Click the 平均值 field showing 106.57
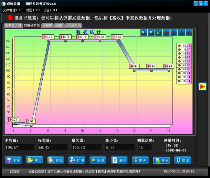Viewport: 210px width, 178px height. [x=19, y=148]
